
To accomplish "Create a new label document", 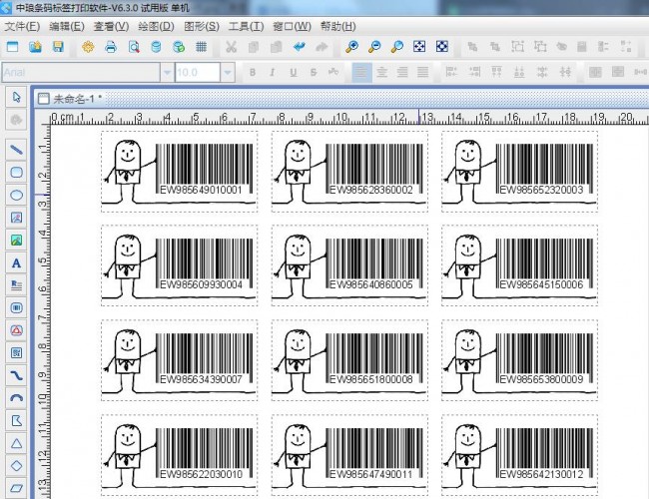I will click(13, 47).
